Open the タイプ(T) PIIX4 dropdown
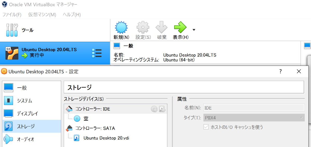Screen dimensions: 311x147 [x=254, y=118]
